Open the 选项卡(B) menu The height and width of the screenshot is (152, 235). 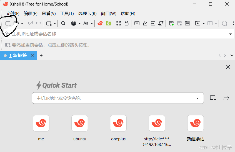click(x=87, y=14)
